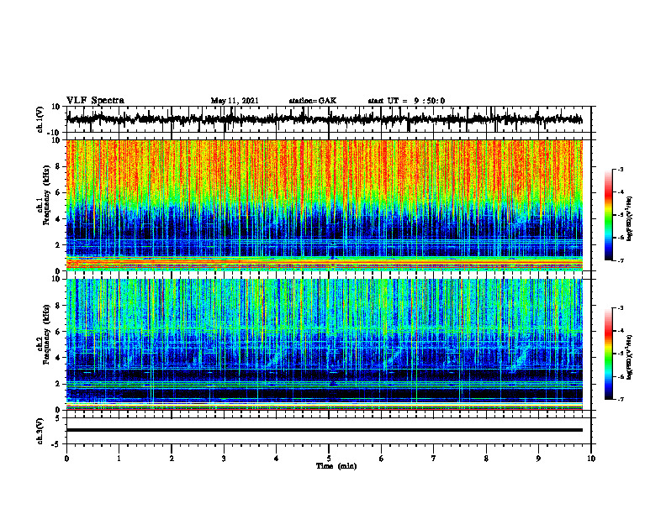The height and width of the screenshot is (514, 666).
Task: Click the '8' tick on the Time axis
Action: 486,459
